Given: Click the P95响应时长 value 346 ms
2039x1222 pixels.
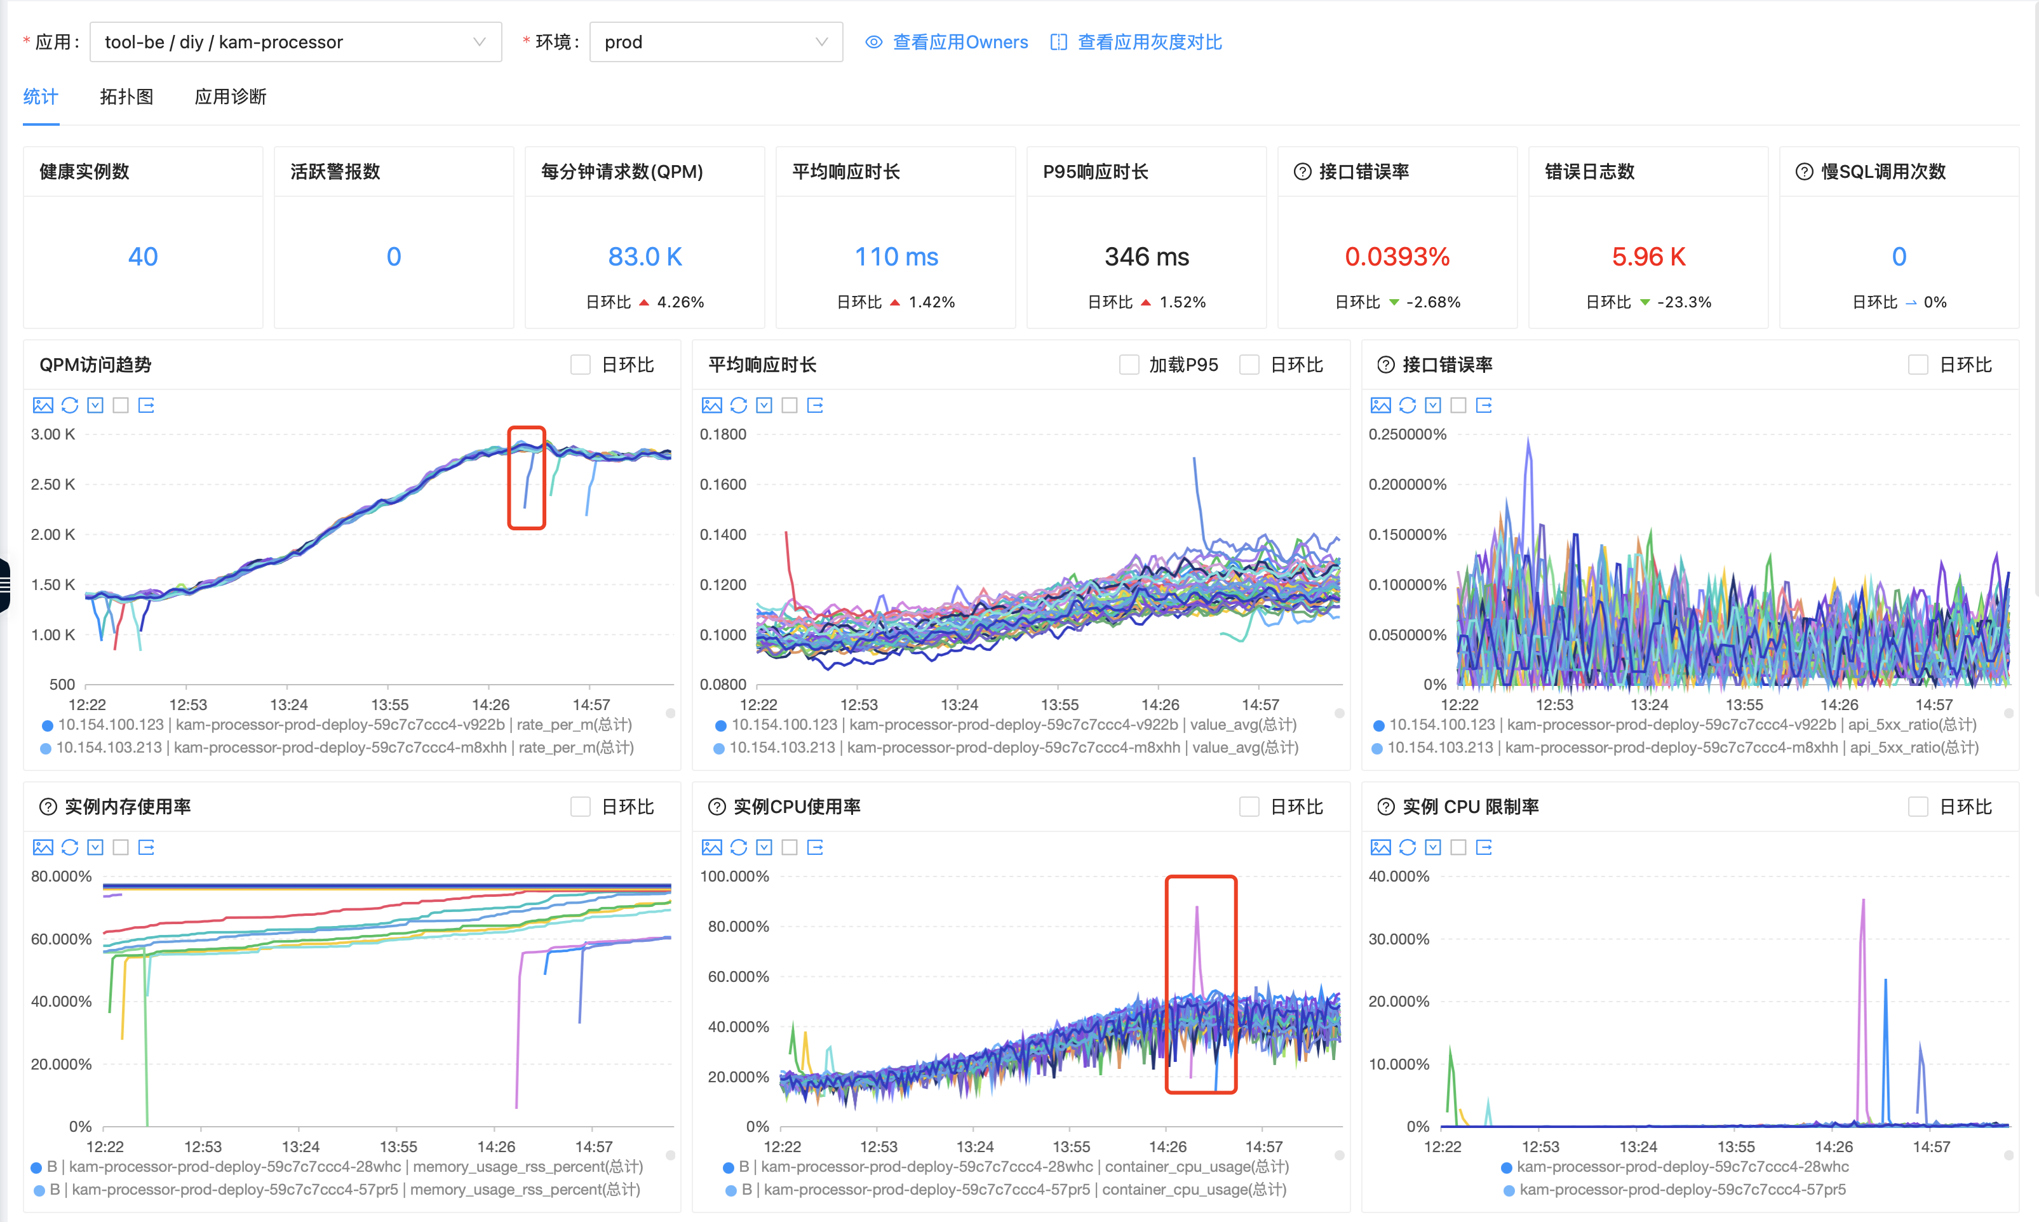Looking at the screenshot, I should point(1147,257).
